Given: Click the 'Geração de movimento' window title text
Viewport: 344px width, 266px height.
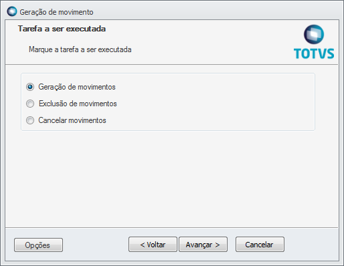Looking at the screenshot, I should 56,12.
